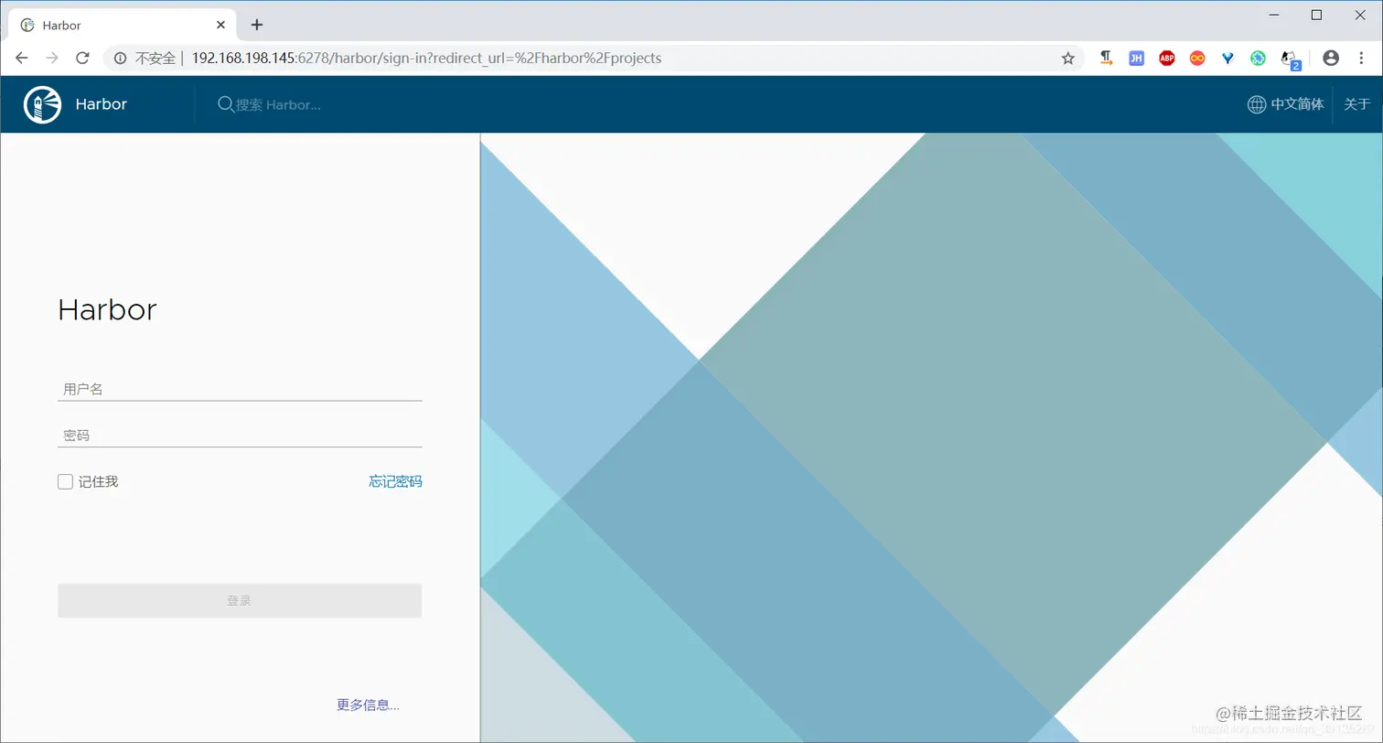
Task: Reload the page with the refresh icon
Action: (x=82, y=58)
